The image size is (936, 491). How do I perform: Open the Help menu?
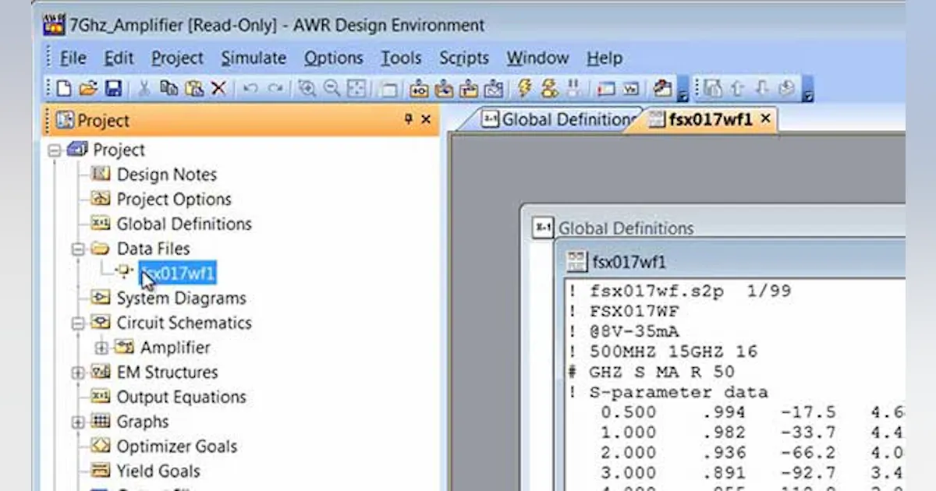604,58
